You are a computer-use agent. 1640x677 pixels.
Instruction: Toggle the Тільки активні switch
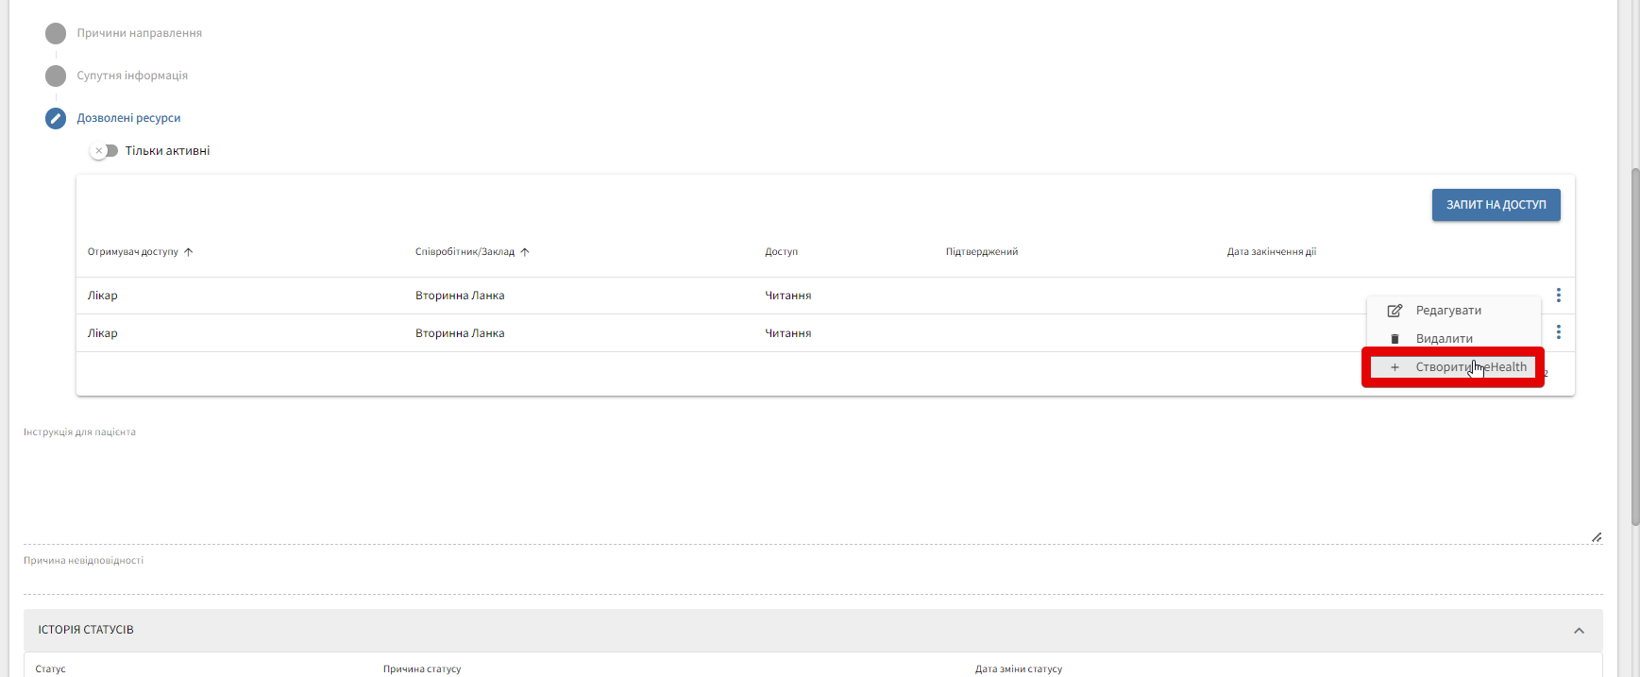pyautogui.click(x=104, y=151)
